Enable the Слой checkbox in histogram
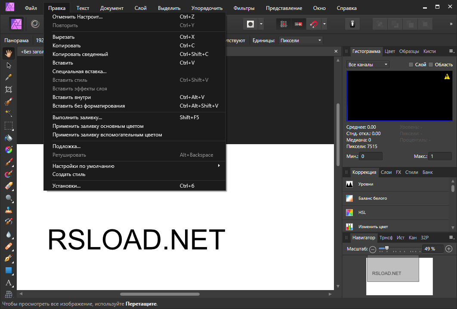Image resolution: width=457 pixels, height=309 pixels. [411, 65]
